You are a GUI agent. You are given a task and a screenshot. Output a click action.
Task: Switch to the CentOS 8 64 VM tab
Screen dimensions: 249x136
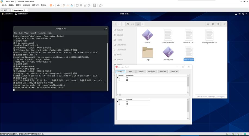(x=20, y=10)
